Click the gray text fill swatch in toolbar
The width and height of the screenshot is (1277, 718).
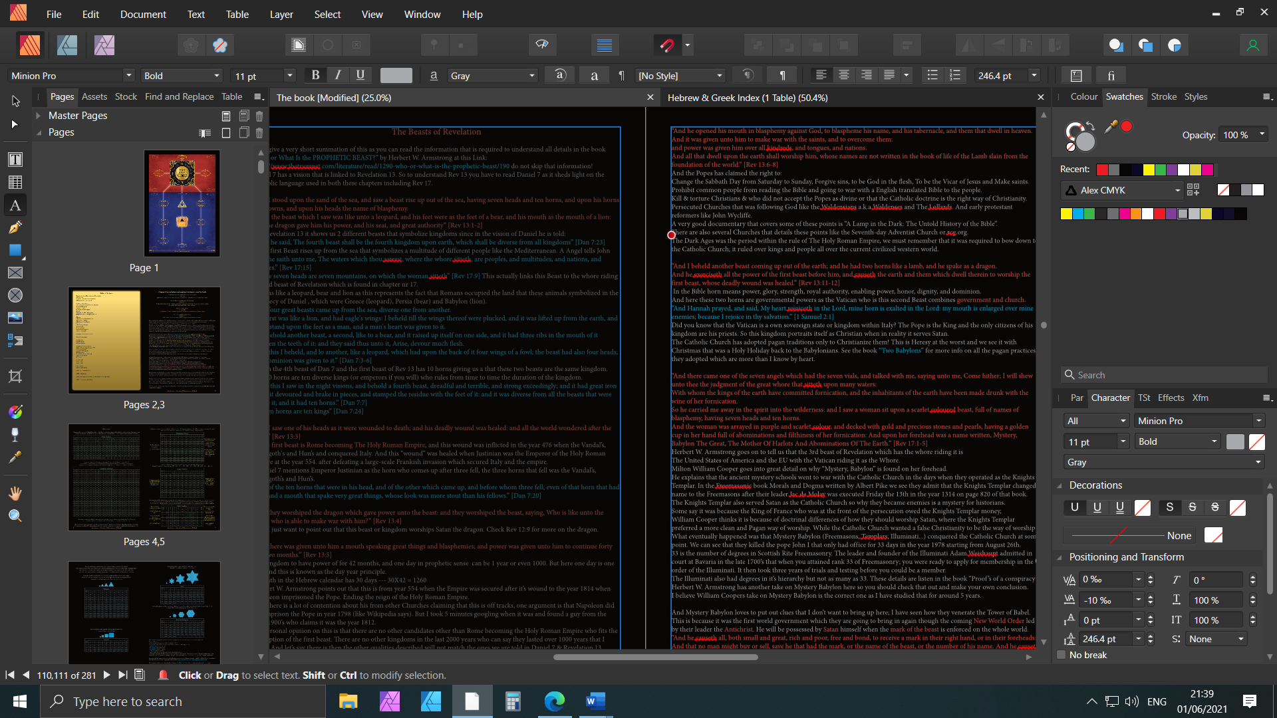click(396, 76)
